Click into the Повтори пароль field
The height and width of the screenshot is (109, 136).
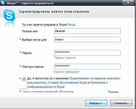tap(88, 66)
